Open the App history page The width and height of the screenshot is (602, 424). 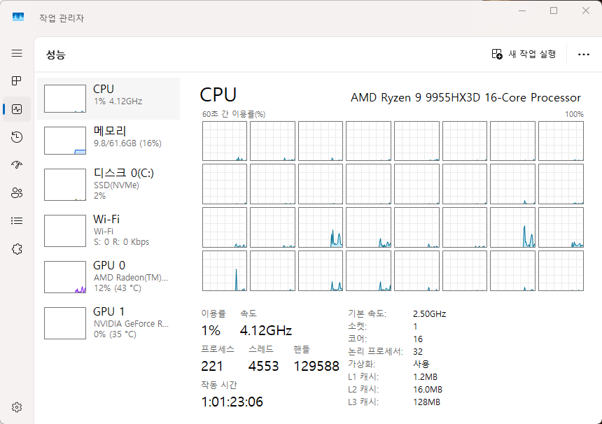17,137
